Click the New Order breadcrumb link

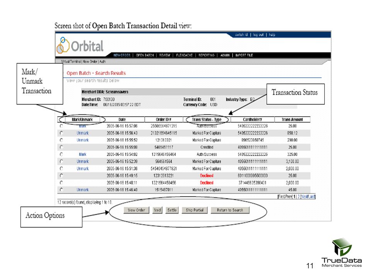point(90,61)
